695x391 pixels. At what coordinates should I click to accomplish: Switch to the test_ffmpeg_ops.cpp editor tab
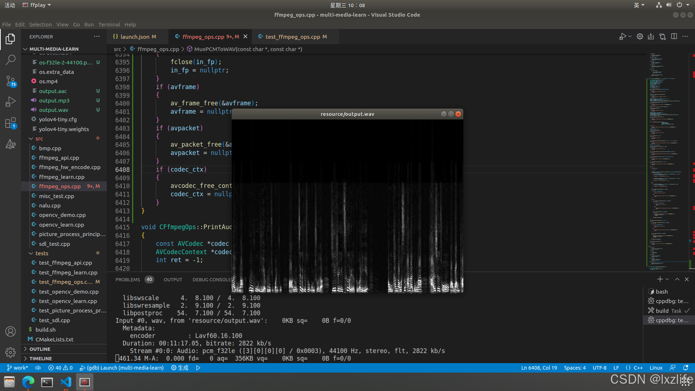[292, 37]
